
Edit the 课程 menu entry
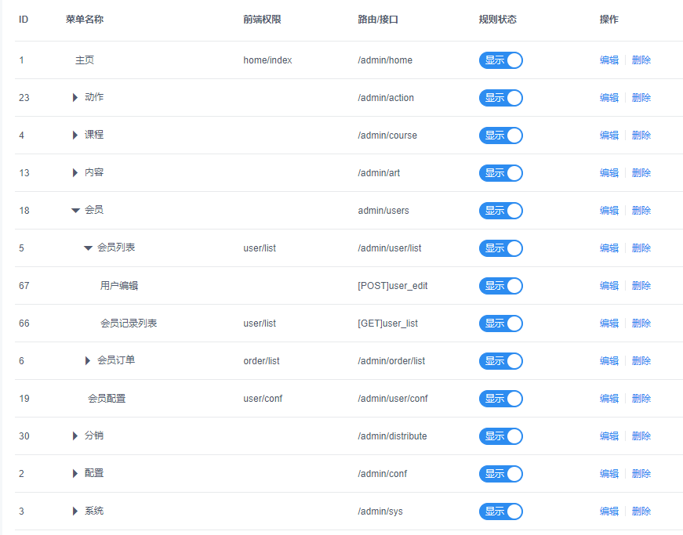[609, 136]
